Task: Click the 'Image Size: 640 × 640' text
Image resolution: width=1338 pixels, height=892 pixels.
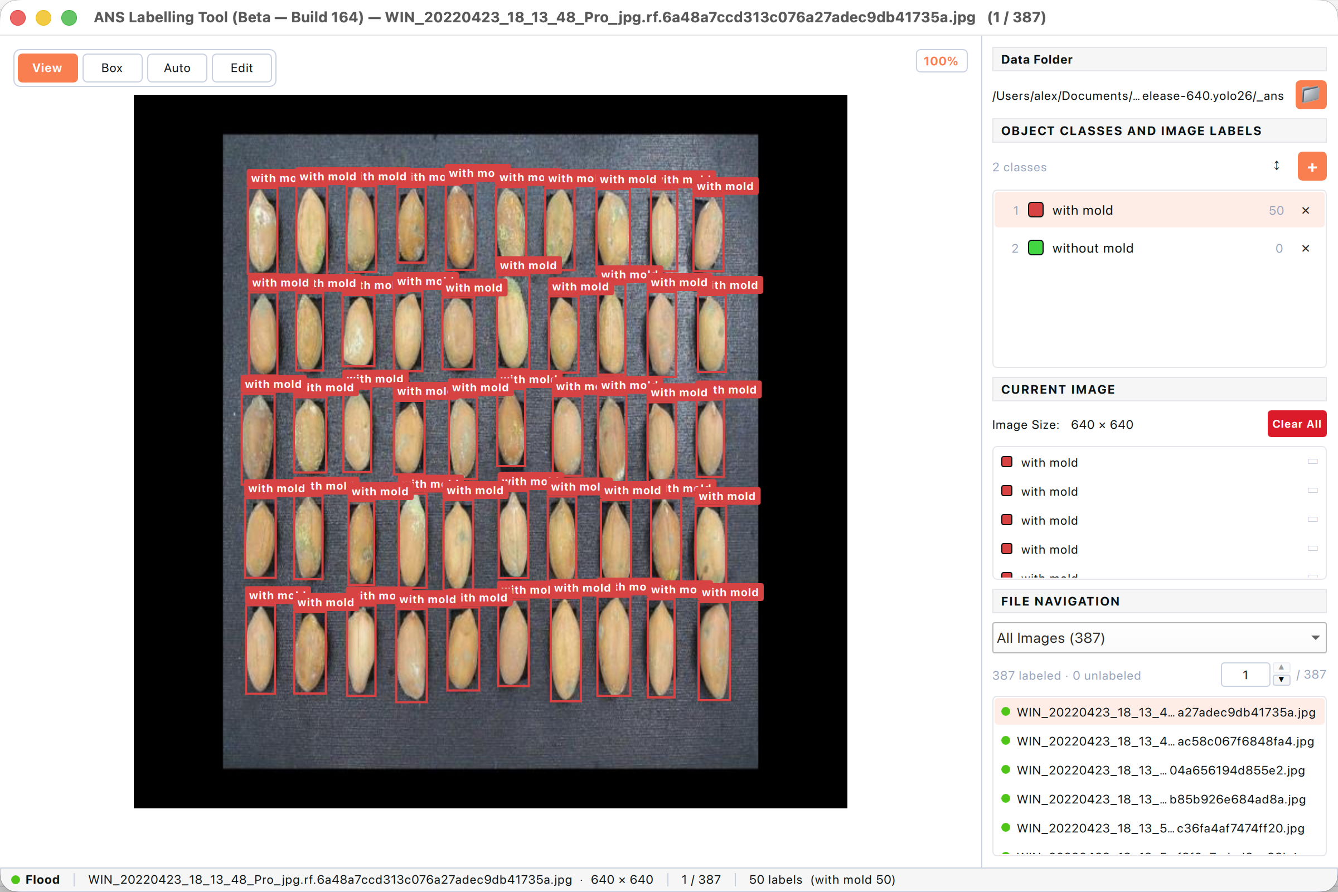Action: [1063, 424]
